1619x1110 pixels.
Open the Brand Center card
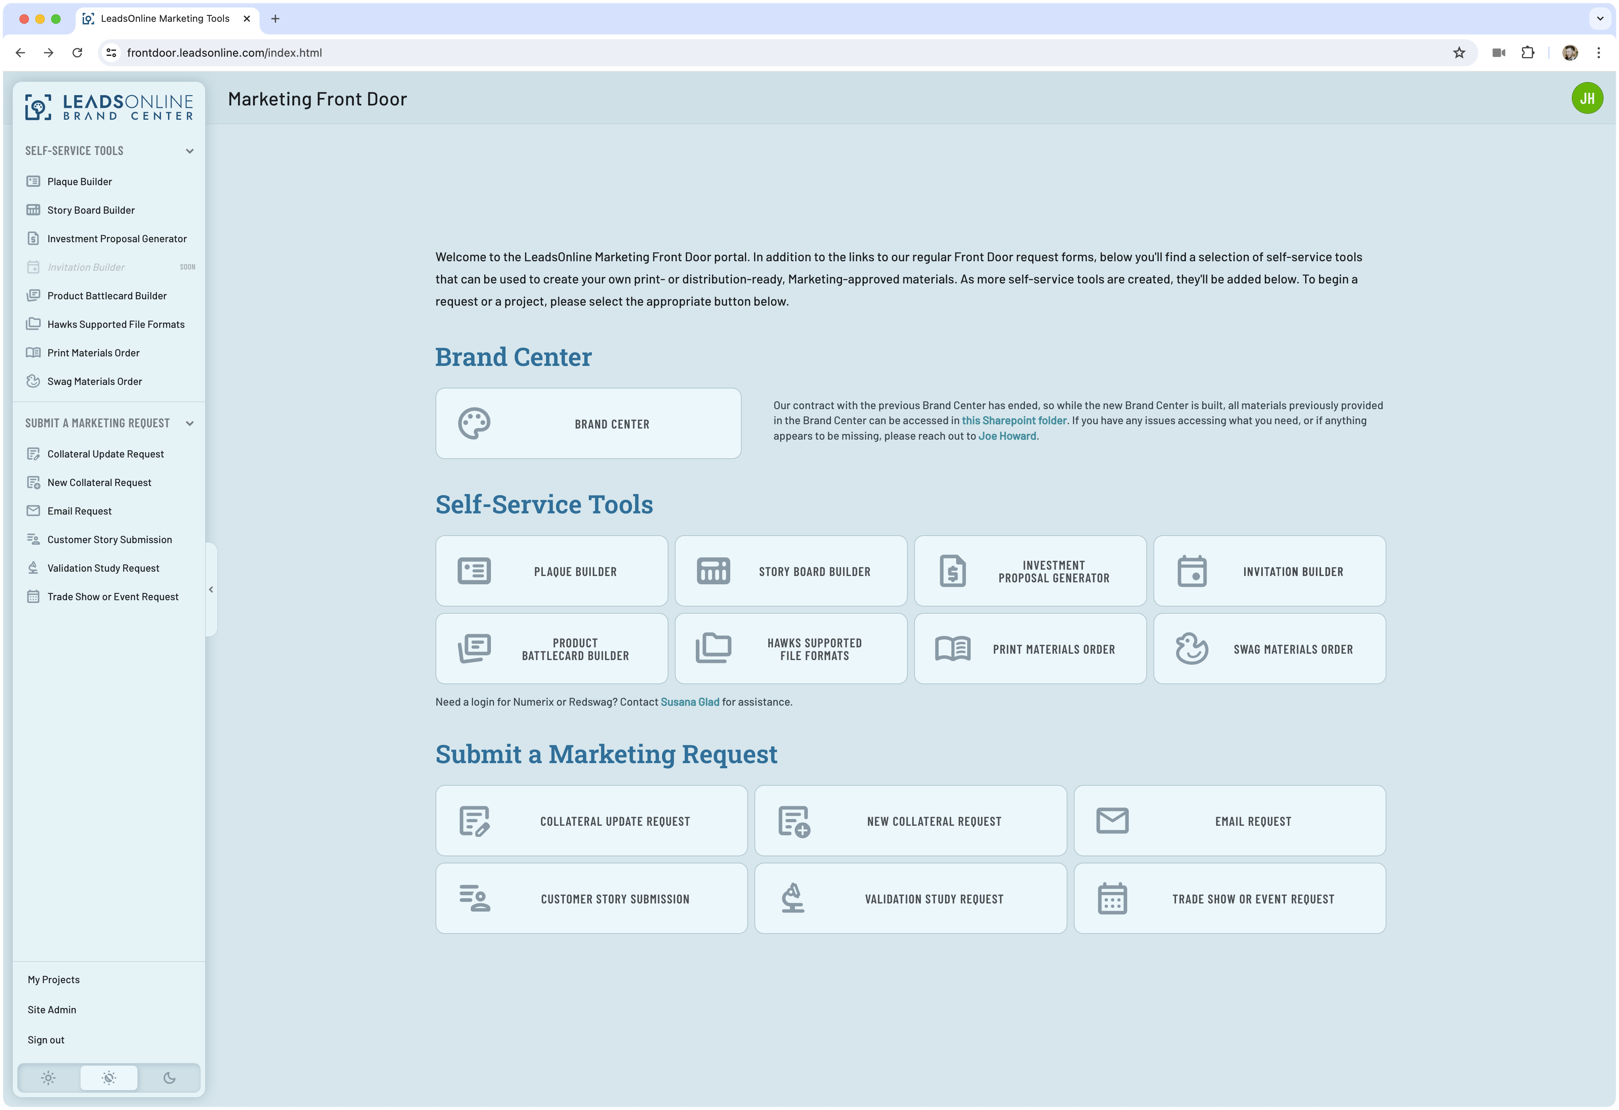pyautogui.click(x=588, y=424)
